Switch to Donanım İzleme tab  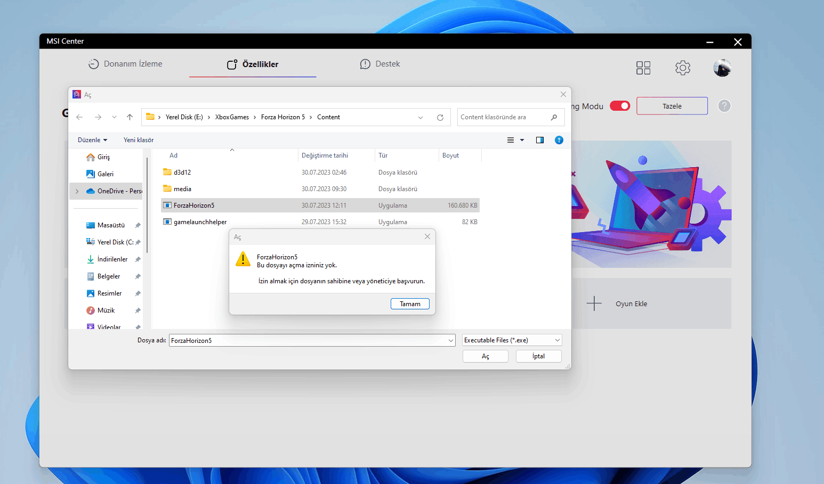pos(125,64)
